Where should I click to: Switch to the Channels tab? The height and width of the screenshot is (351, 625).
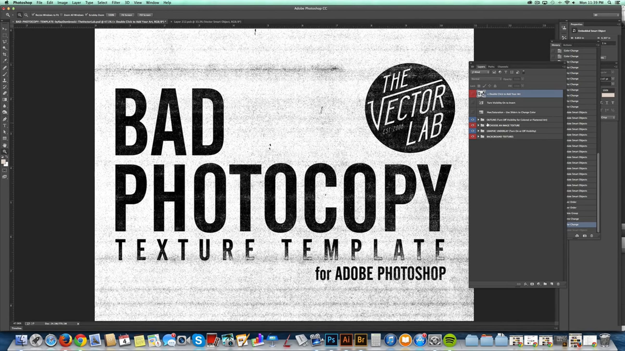(503, 67)
